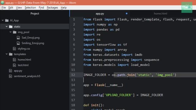Click line number 1 in the gutter
This screenshot has width=196, height=110.
pos(74,19)
